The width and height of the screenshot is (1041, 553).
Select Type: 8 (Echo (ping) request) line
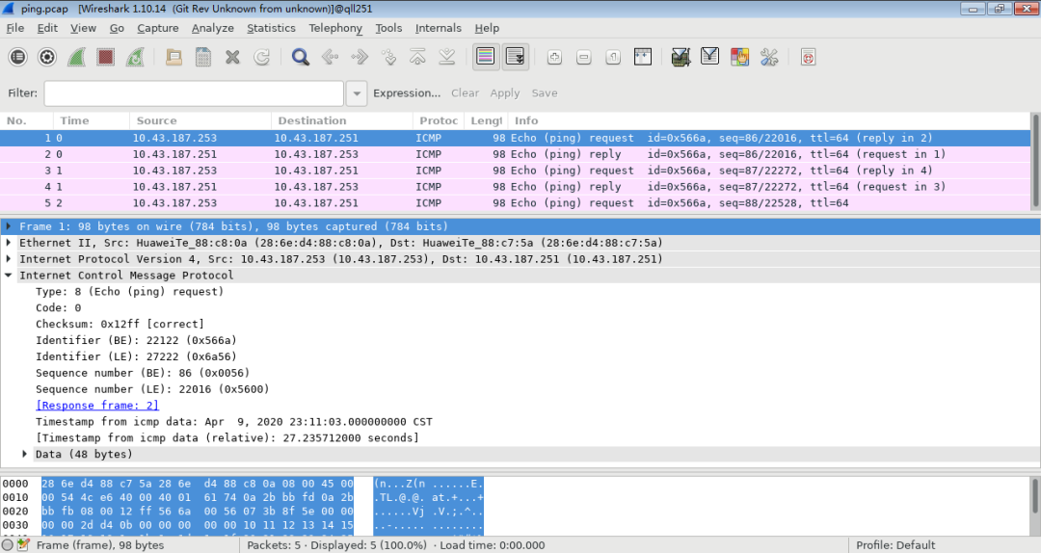pos(129,292)
